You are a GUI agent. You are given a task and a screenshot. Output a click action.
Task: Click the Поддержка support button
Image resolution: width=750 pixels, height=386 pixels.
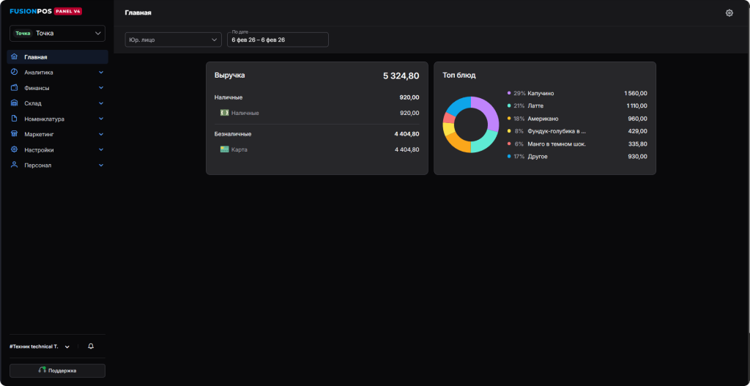57,371
